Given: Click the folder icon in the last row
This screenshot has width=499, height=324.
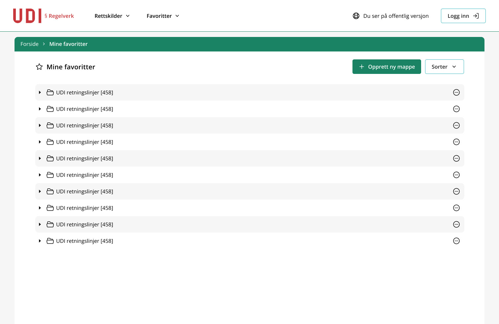Looking at the screenshot, I should [x=50, y=241].
